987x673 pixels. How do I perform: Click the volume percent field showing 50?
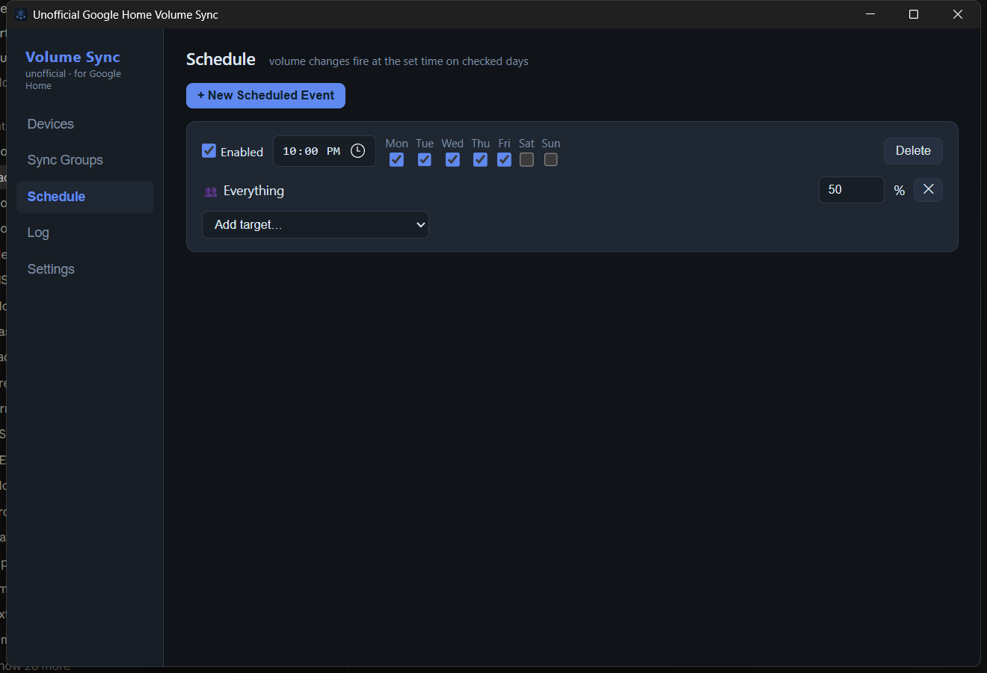[851, 190]
